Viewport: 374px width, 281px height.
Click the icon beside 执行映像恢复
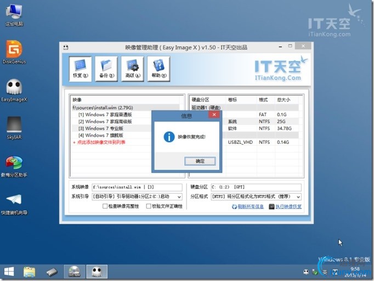271,206
